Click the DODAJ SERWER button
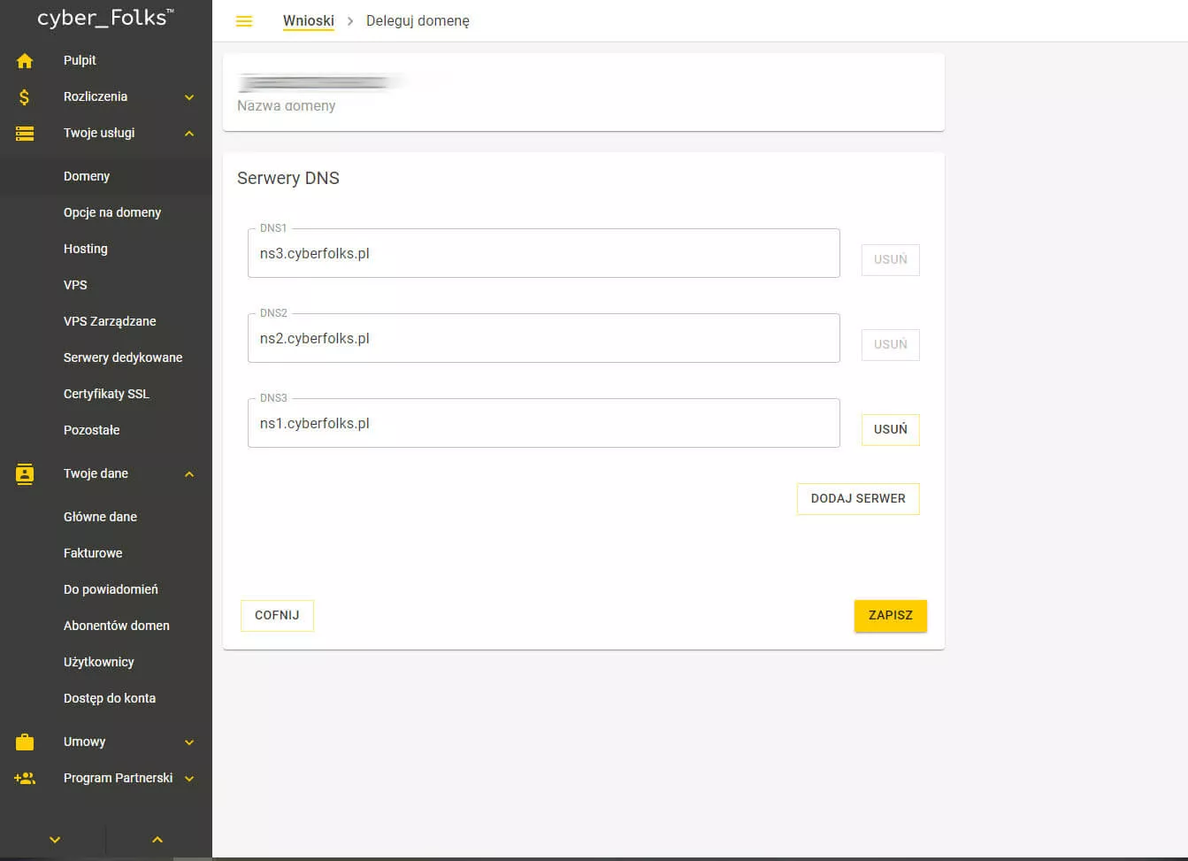Viewport: 1188px width, 861px height. 858,498
